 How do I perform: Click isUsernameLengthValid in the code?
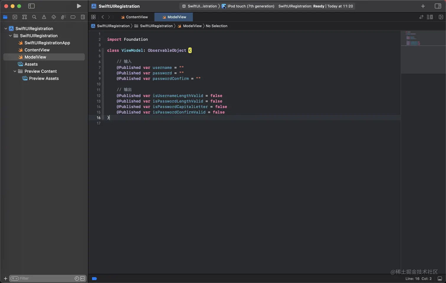[178, 96]
